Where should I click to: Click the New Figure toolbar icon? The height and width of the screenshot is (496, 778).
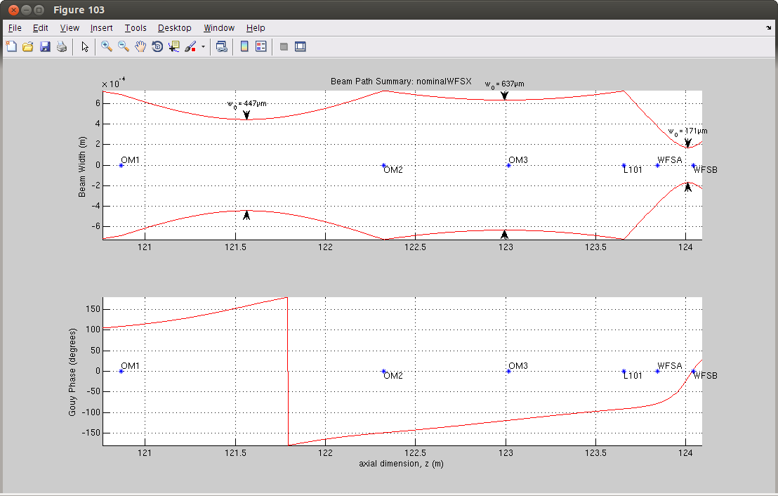(x=11, y=46)
